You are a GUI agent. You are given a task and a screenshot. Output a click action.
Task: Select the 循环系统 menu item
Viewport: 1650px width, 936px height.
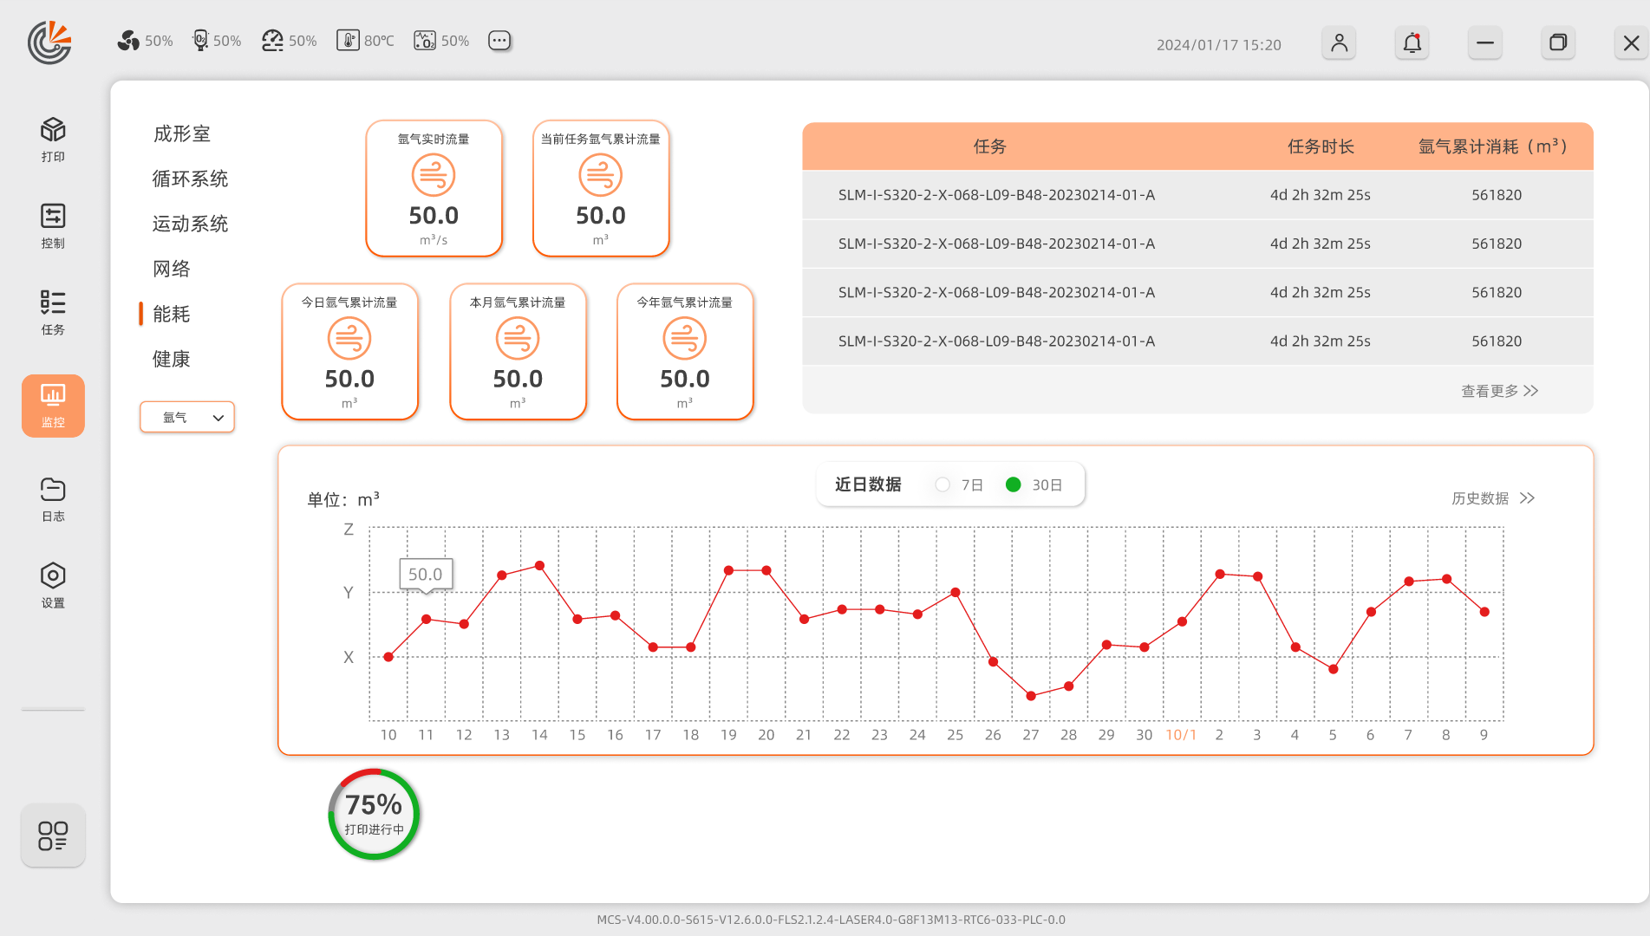click(x=190, y=179)
